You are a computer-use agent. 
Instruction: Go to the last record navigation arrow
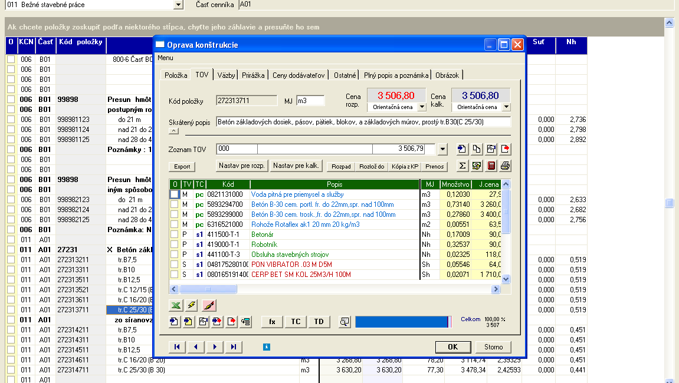pyautogui.click(x=234, y=346)
